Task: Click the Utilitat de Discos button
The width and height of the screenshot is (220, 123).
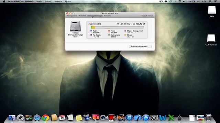Action: coord(140,46)
